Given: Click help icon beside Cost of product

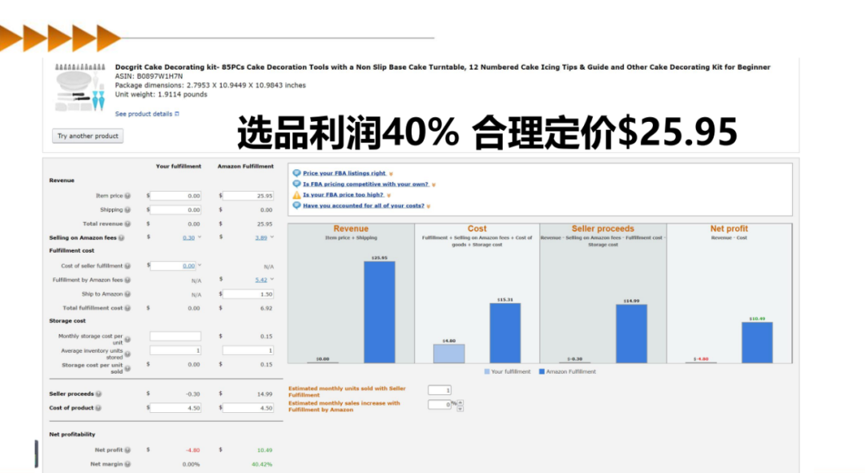Looking at the screenshot, I should point(99,408).
